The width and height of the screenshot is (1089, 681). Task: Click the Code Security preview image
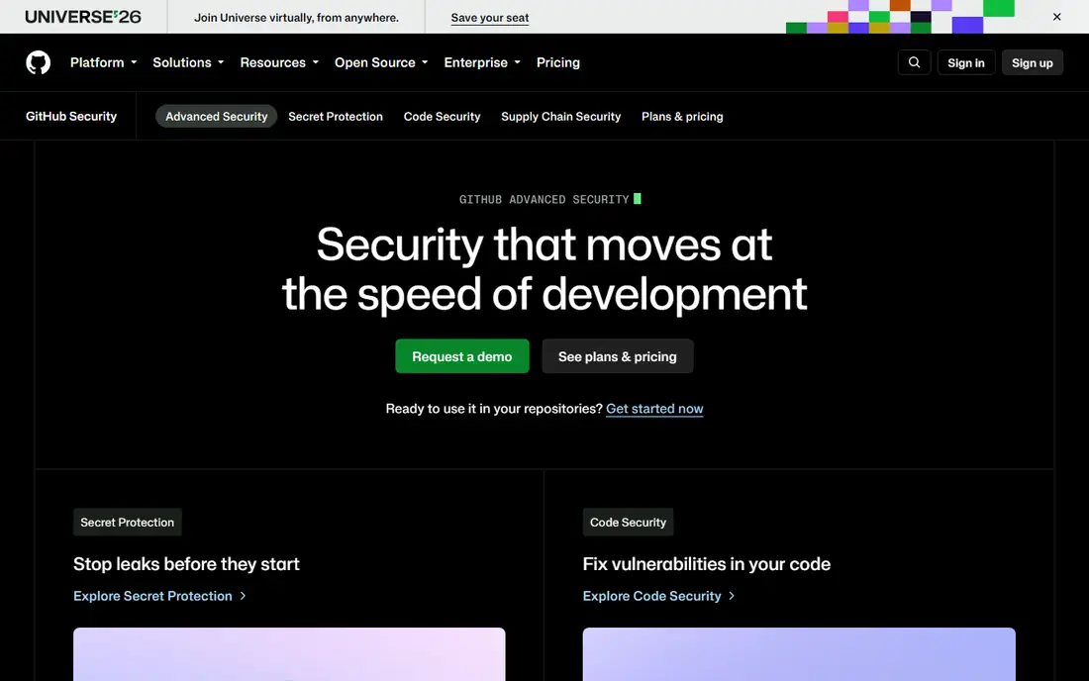(799, 654)
